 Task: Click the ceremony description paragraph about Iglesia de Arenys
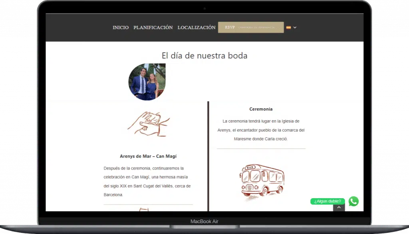(x=261, y=130)
